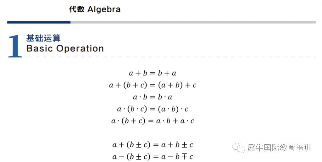The image size is (322, 162).
Task: Select the equation a · (b · c) = (a · b) · c
Action: tap(153, 109)
